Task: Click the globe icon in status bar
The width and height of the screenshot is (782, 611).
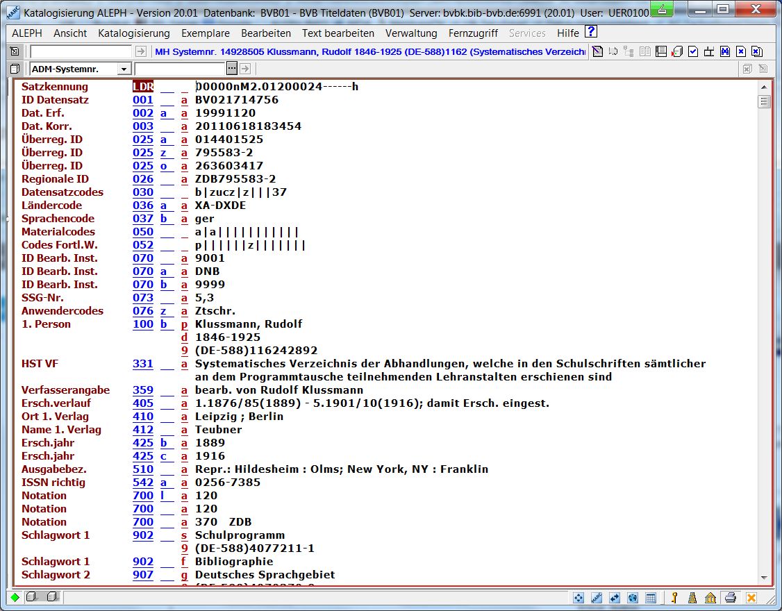Action: pyautogui.click(x=633, y=598)
